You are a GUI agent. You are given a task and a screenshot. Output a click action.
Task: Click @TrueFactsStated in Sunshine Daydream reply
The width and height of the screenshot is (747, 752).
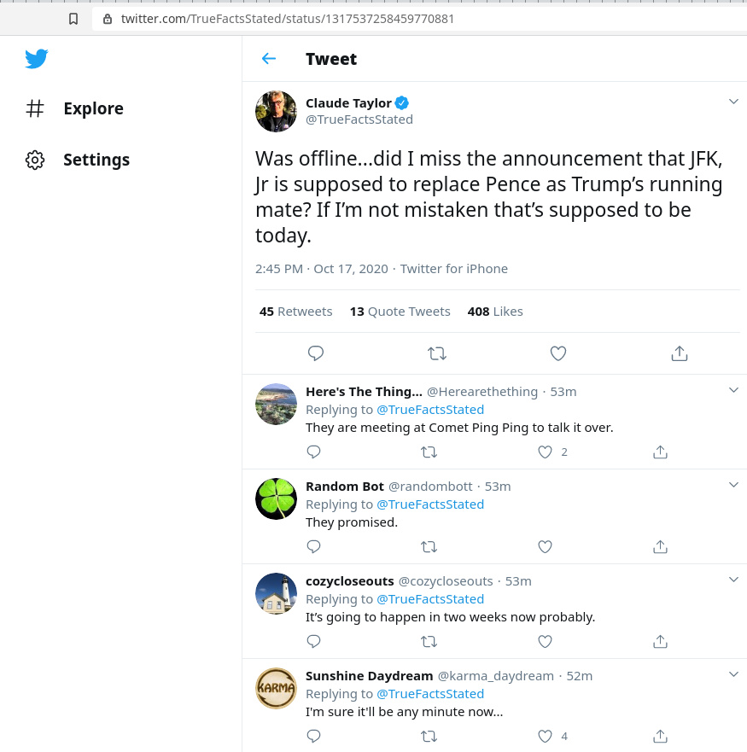coord(430,694)
